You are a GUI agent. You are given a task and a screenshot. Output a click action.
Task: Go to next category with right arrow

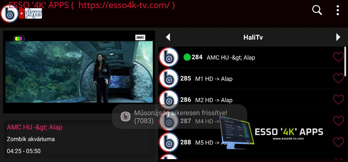pyautogui.click(x=338, y=37)
